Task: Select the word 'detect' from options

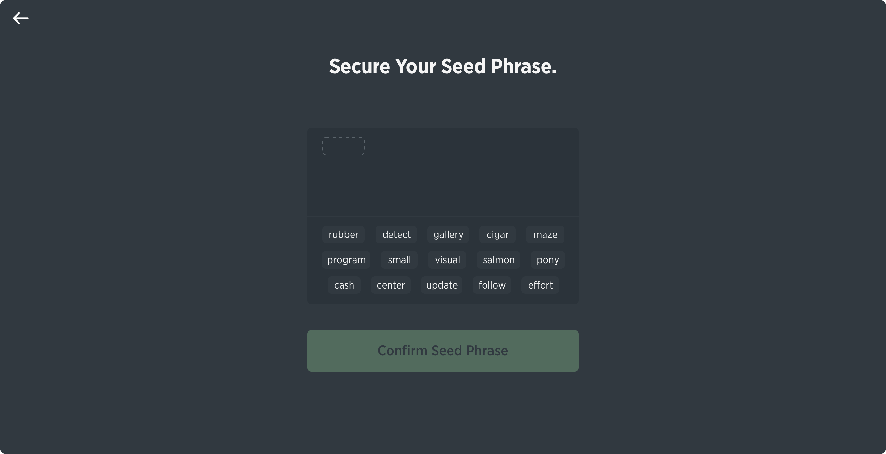Action: coord(396,234)
